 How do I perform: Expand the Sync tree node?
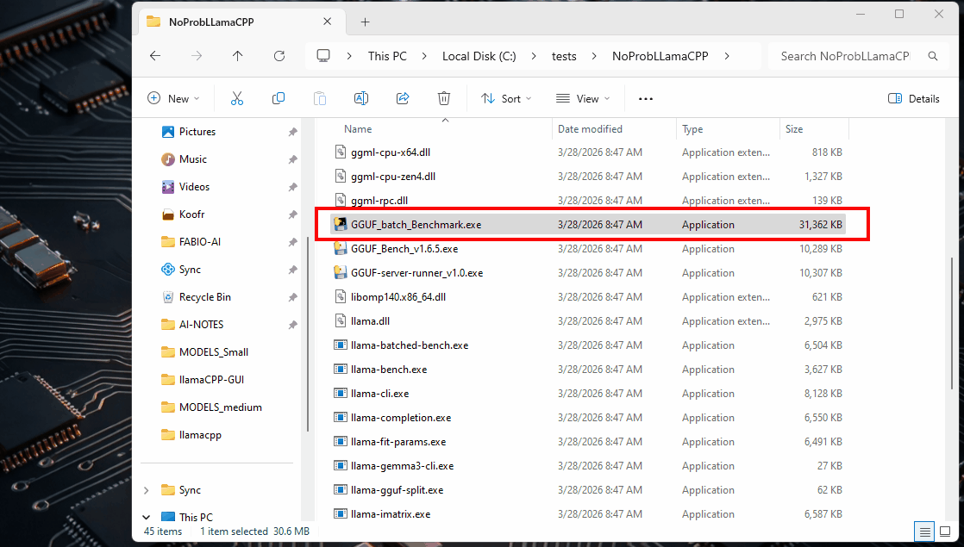146,490
